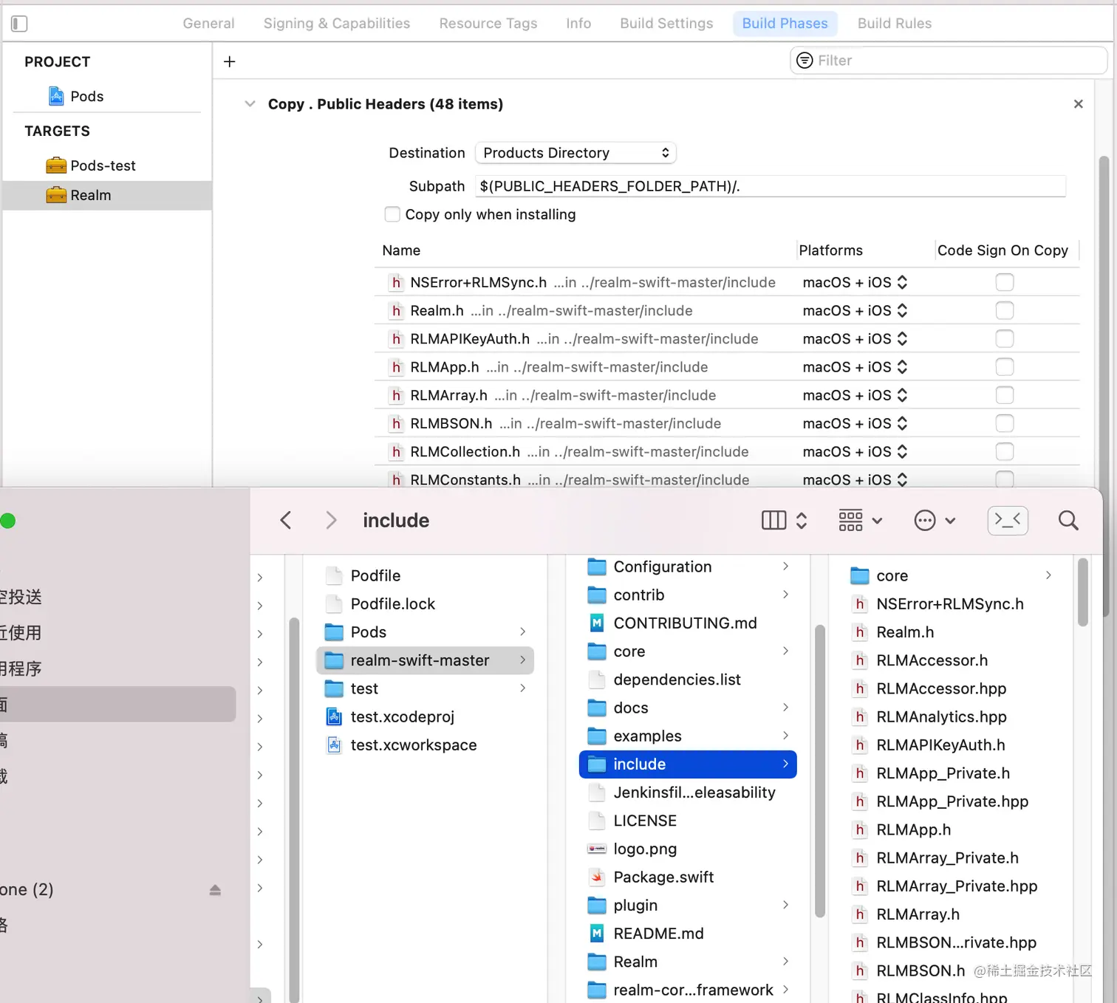This screenshot has width=1117, height=1003.
Task: Open the Destination dropdown
Action: pyautogui.click(x=575, y=153)
